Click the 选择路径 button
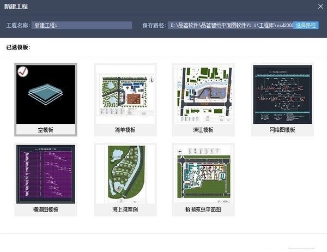327x252 pixels. [306, 26]
